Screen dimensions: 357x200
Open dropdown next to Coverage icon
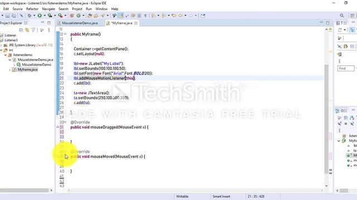(x=55, y=16)
